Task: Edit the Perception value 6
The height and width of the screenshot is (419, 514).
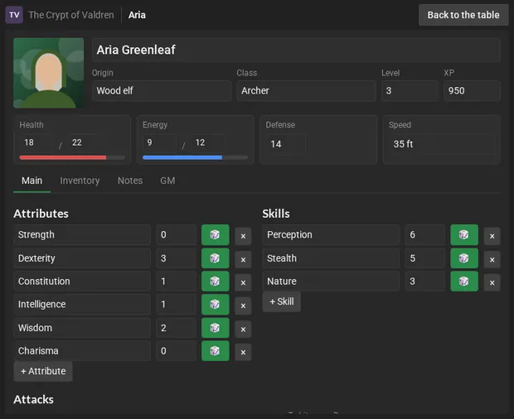Action: [425, 234]
